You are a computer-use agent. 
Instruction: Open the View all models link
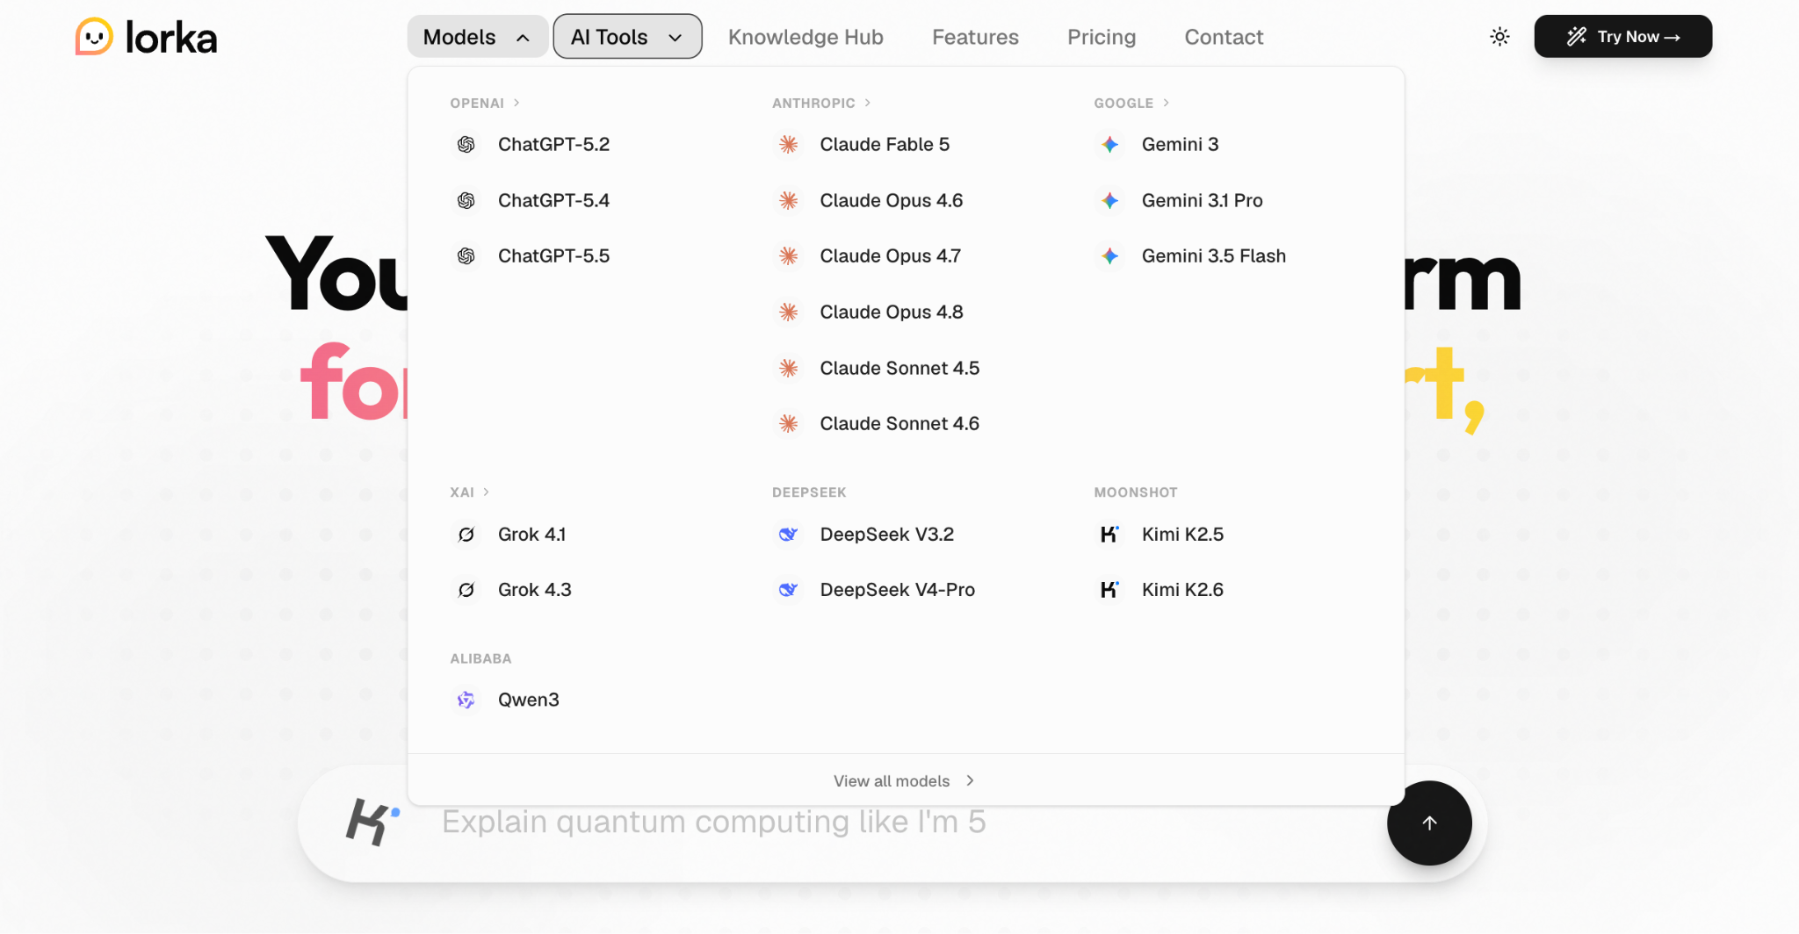click(x=905, y=780)
